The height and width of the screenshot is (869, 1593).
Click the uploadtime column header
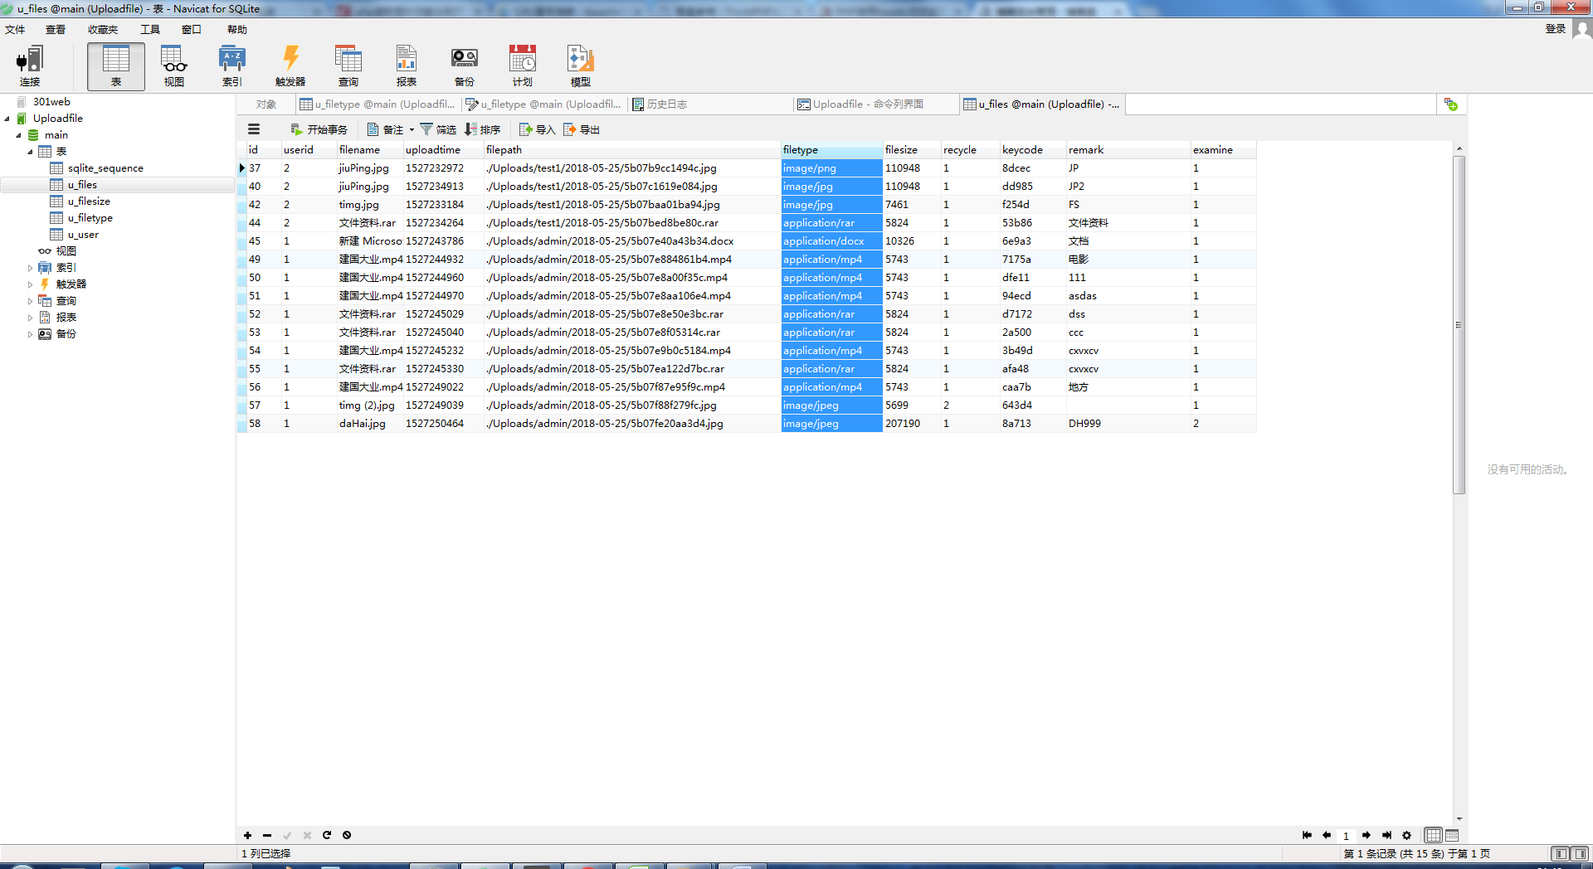443,150
